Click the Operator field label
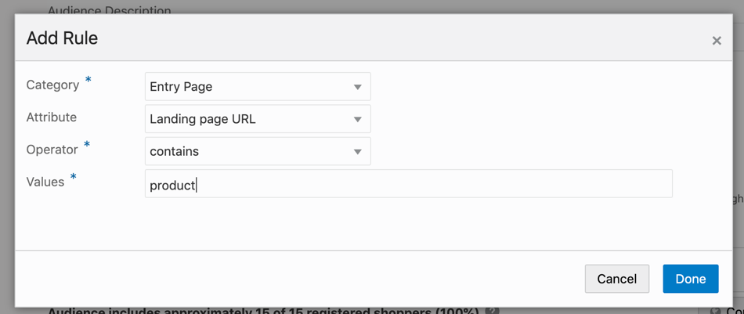Viewport: 744px width, 314px height. click(52, 150)
